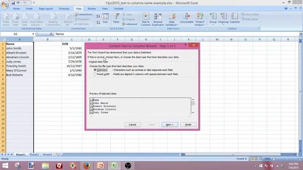Select the Fixed width radio button
This screenshot has height=170, width=303.
[95, 74]
